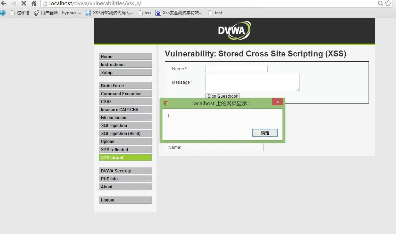The height and width of the screenshot is (234, 396).
Task: Close the localhost alert dialog
Action: 277,102
